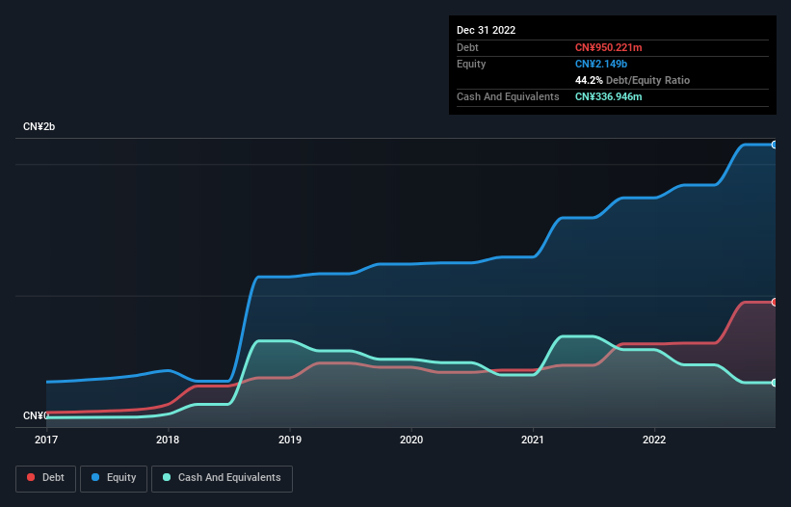The width and height of the screenshot is (791, 507).
Task: Click the CN¥336.946m cash value
Action: coord(608,96)
